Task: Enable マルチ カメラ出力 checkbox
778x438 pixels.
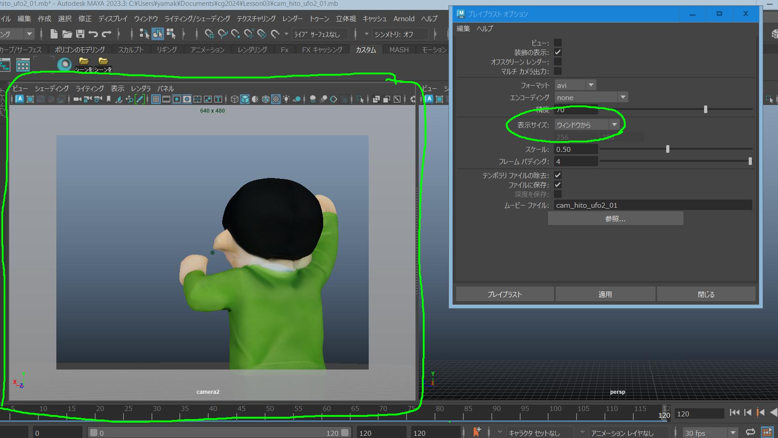Action: [558, 71]
